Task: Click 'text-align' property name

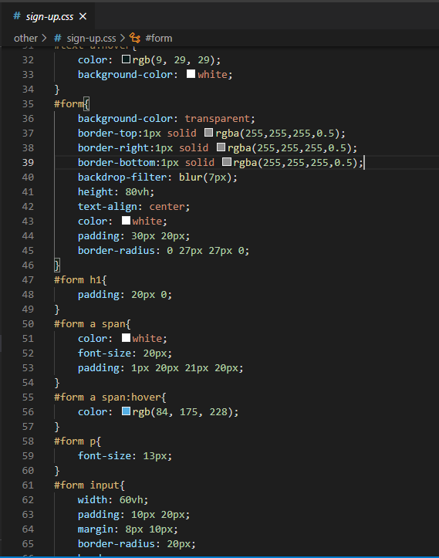Action: [x=107, y=206]
